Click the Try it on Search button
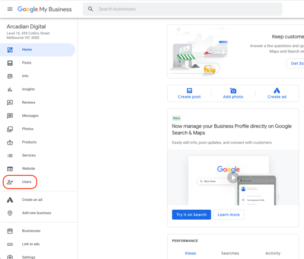 click(x=191, y=215)
